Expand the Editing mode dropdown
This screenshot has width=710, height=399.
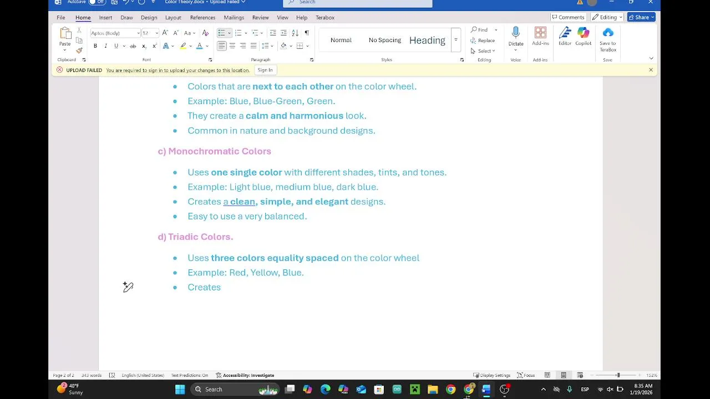coord(607,17)
